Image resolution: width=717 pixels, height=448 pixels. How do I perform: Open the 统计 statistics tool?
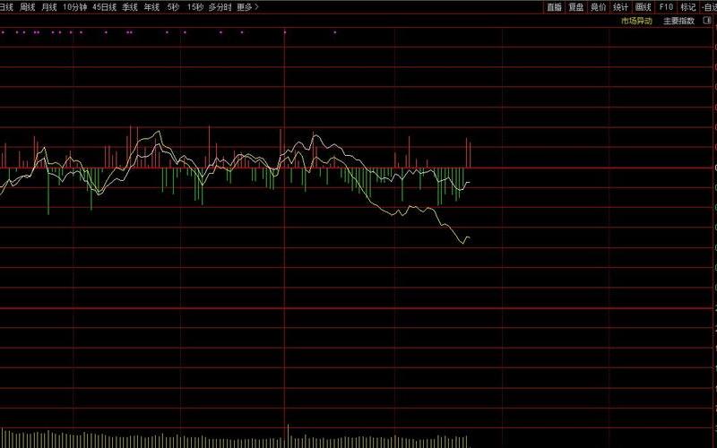tap(620, 6)
